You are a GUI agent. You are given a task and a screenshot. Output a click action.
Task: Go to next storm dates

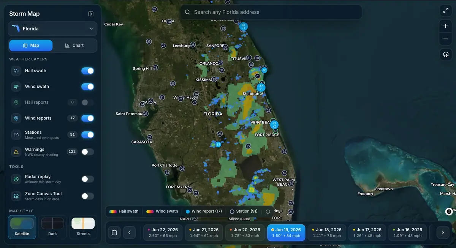[443, 232]
